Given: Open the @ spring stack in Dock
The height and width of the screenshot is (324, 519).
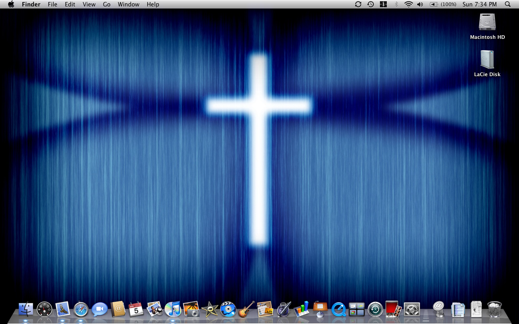Looking at the screenshot, I should tap(439, 310).
